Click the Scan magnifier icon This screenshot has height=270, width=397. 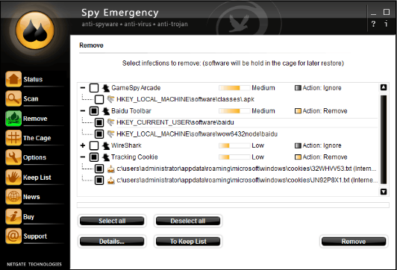pos(13,98)
